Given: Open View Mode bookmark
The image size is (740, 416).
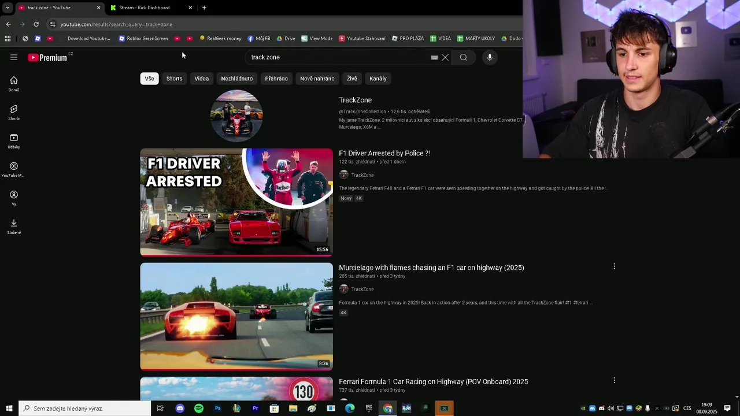Looking at the screenshot, I should pos(317,38).
